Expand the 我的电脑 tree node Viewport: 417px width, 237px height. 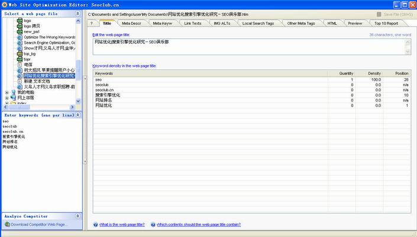(x=7, y=92)
